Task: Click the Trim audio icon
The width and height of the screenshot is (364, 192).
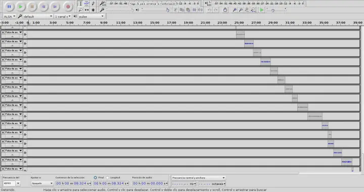Action: click(x=194, y=10)
